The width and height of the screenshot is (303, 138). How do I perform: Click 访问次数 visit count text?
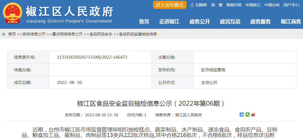137,115
